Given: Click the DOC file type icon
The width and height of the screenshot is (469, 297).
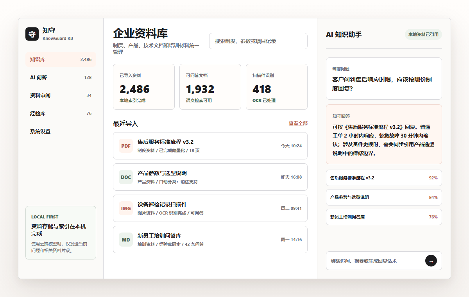Looking at the screenshot, I should [x=126, y=177].
